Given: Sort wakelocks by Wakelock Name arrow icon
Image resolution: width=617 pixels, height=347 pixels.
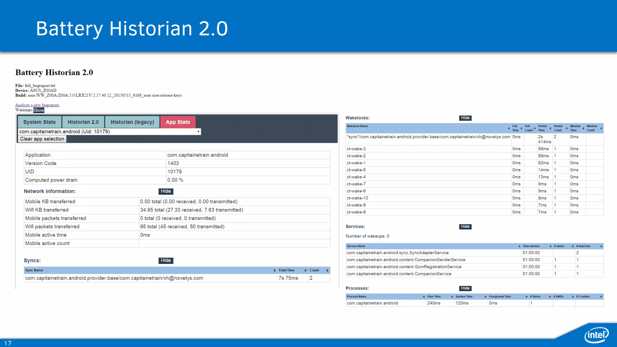Looking at the screenshot, I should point(509,129).
